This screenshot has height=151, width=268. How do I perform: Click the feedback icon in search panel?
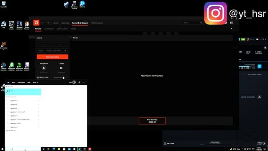click(x=79, y=82)
